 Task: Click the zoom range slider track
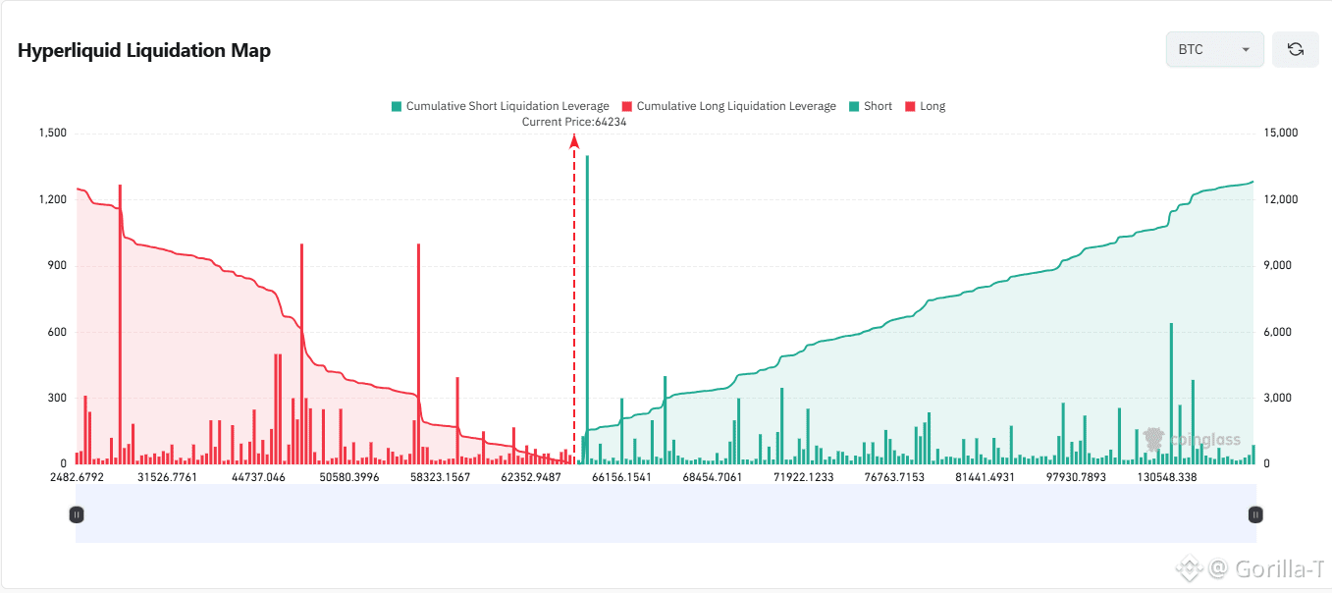pos(666,513)
